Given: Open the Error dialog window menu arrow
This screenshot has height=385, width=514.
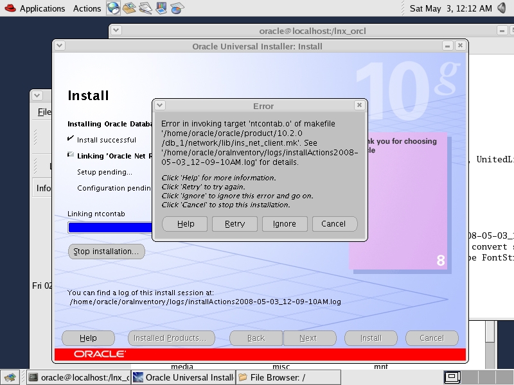Looking at the screenshot, I should pyautogui.click(x=160, y=106).
